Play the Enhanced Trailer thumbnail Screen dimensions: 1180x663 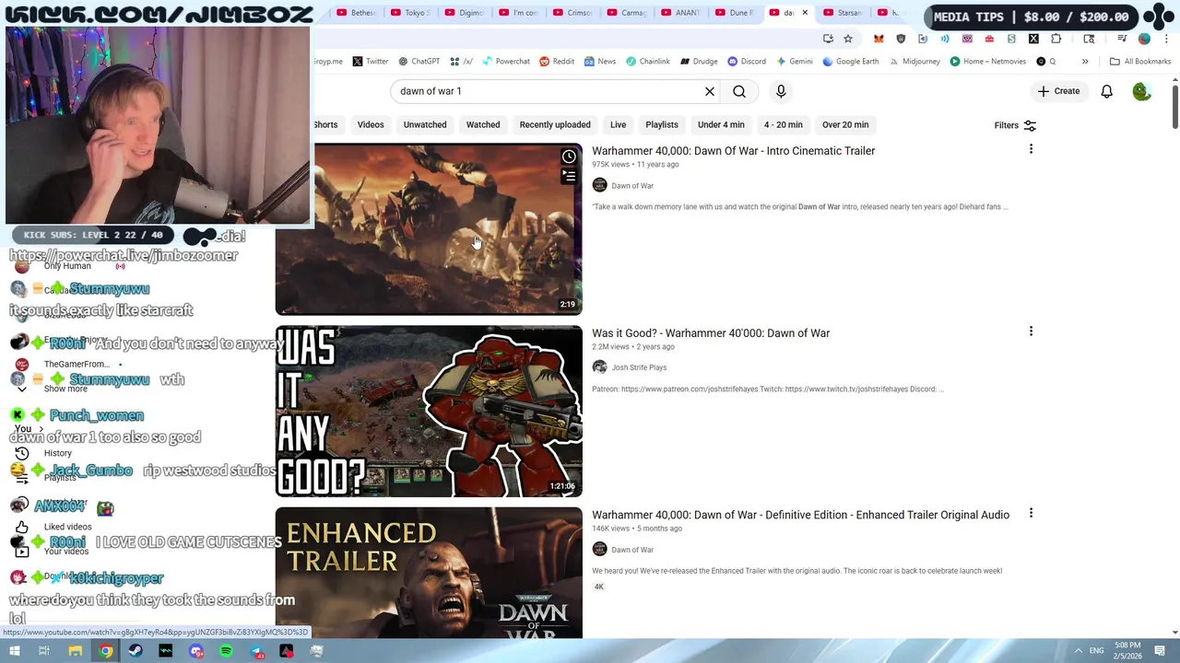tap(429, 572)
